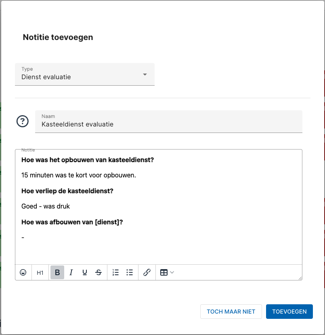Apply strikethrough formatting
Viewport: 325px width, 335px height.
(99, 272)
